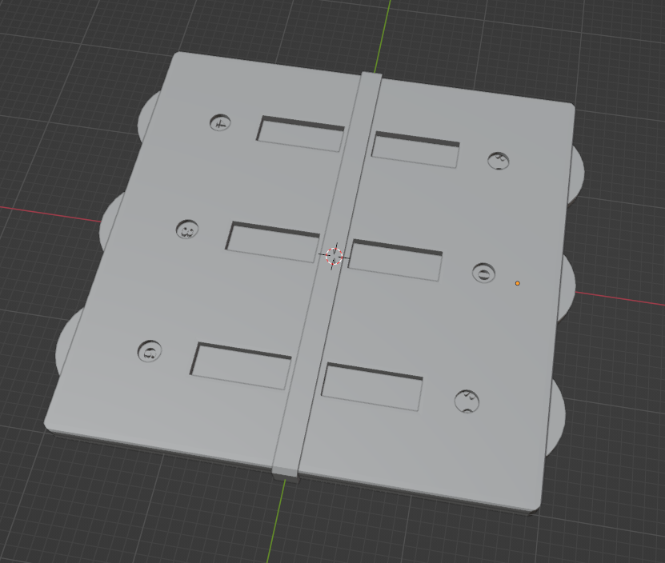This screenshot has height=563, width=665.
Task: Click the rectangular cutout right of the spine's lower end
Action: 372,386
